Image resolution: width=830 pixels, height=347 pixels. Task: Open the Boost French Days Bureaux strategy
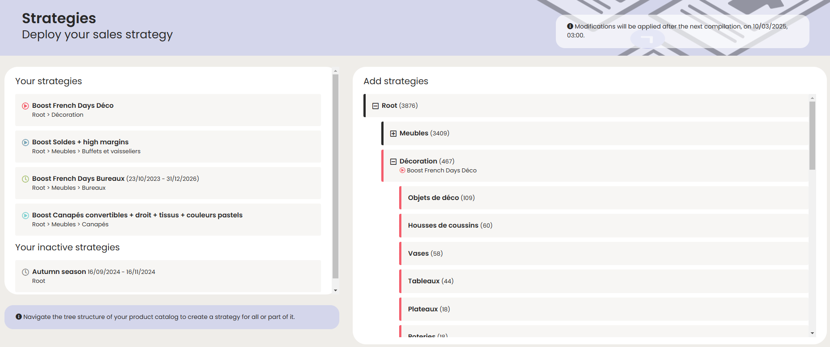pyautogui.click(x=78, y=179)
